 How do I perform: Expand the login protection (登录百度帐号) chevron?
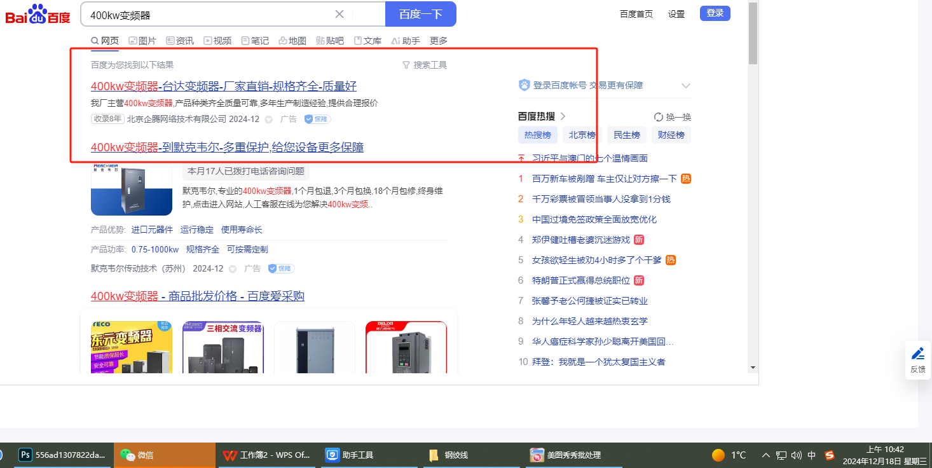coord(685,85)
